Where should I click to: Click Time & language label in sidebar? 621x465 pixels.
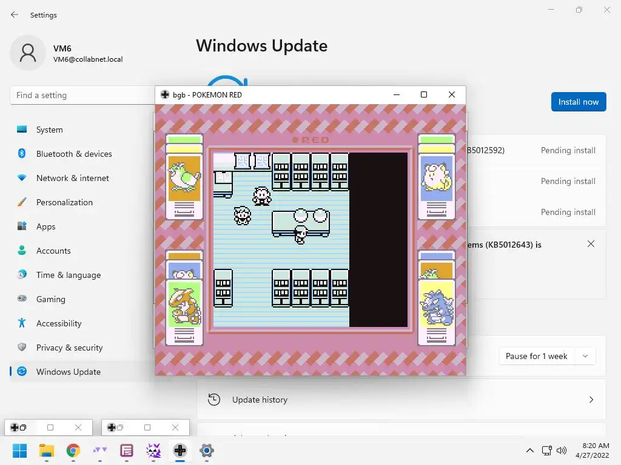(x=69, y=275)
